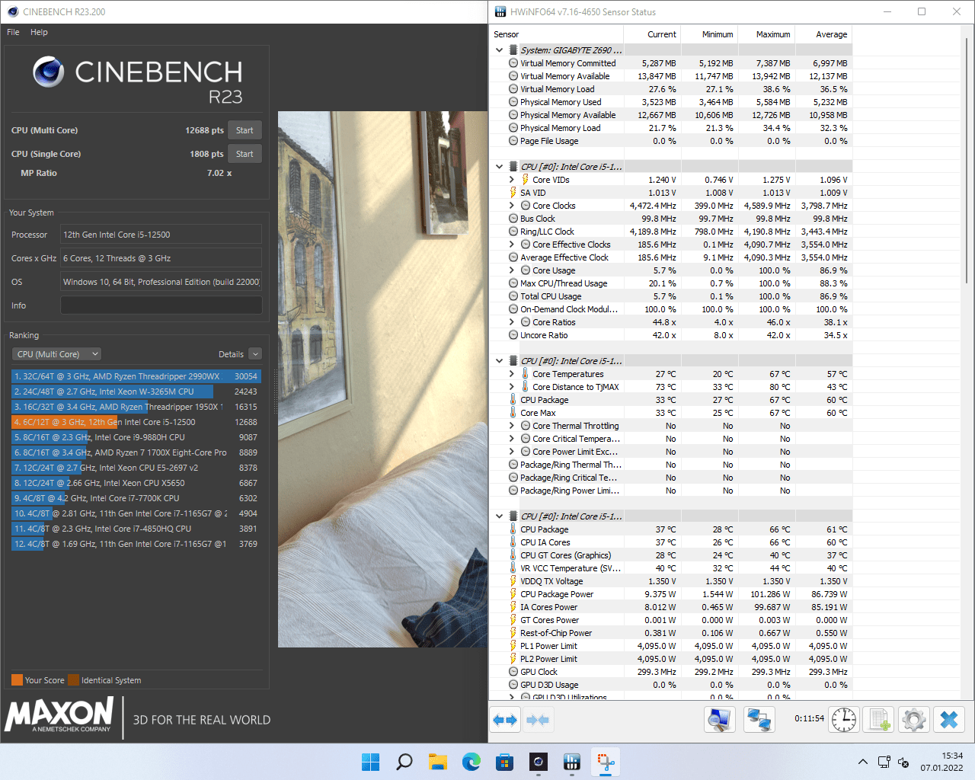Start HWiNFO logging with sheet-plus icon

[879, 720]
